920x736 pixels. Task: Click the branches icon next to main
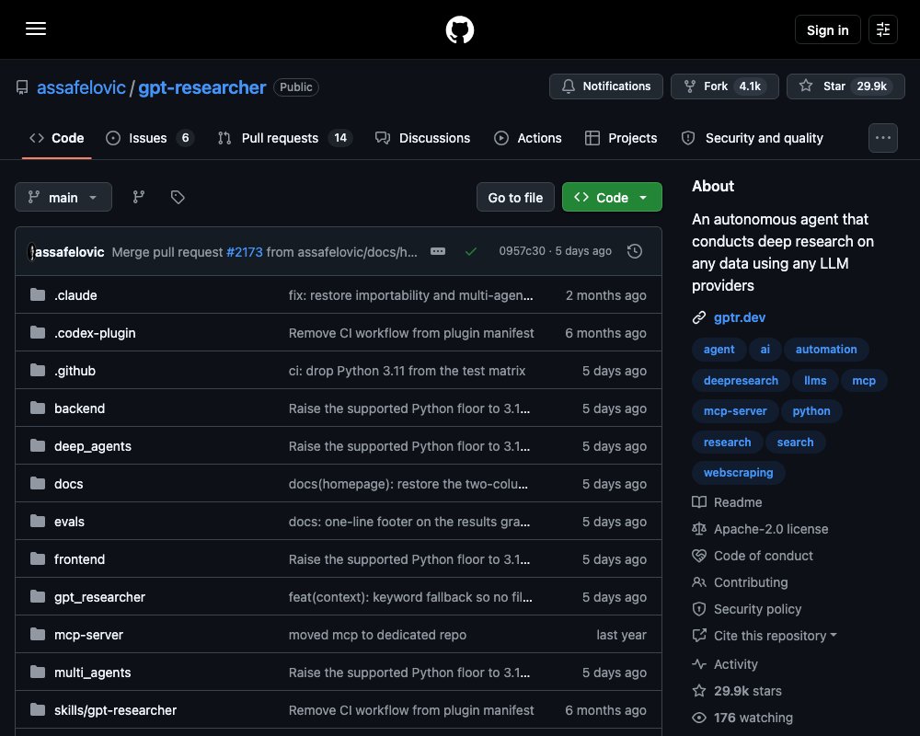pos(139,197)
